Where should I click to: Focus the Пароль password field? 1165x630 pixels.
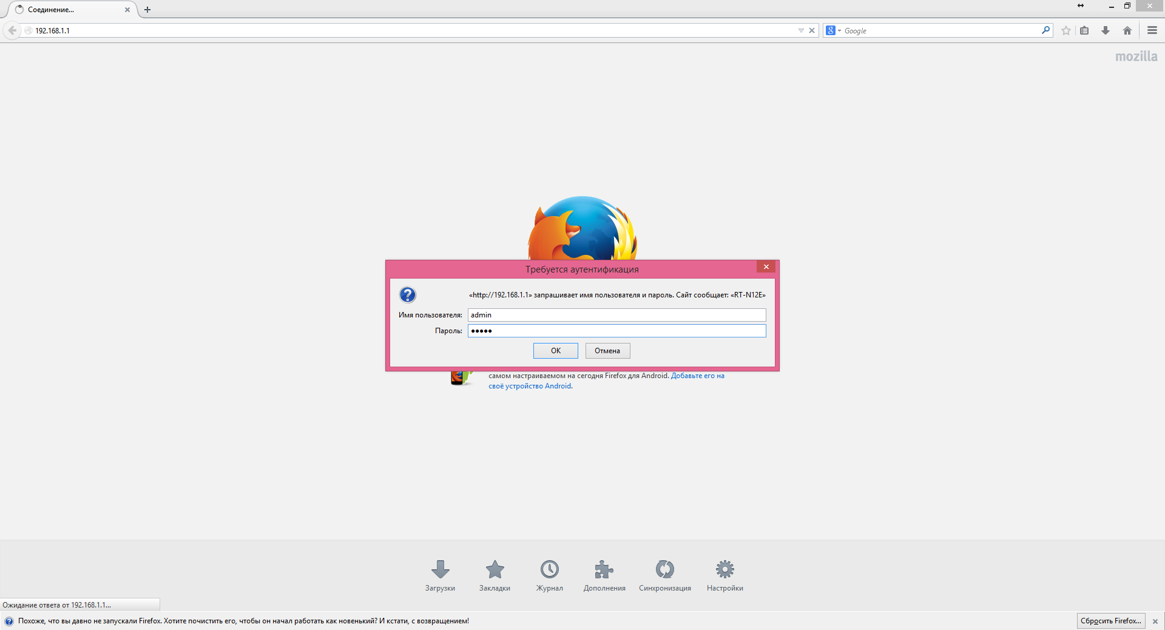click(x=616, y=331)
